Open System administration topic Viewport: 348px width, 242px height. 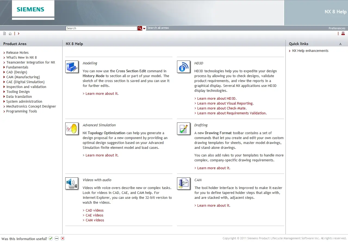[x=24, y=102]
